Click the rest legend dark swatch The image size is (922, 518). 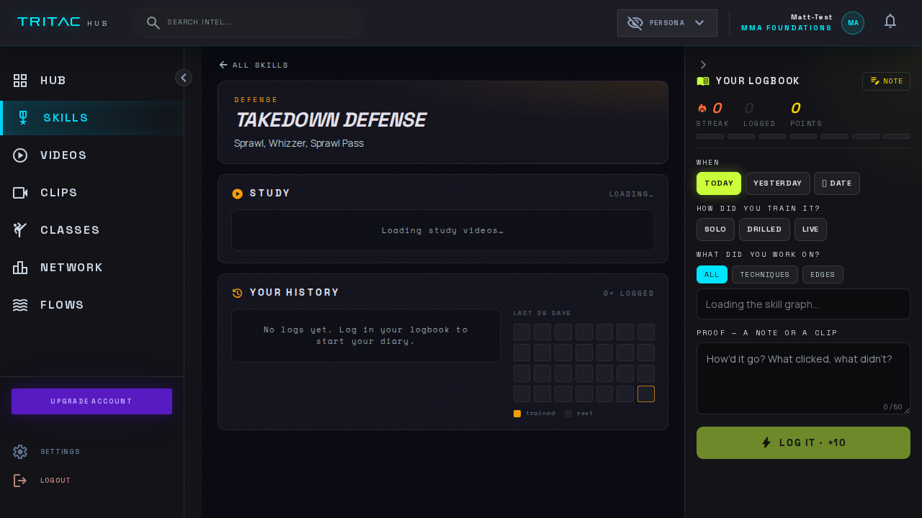point(568,414)
